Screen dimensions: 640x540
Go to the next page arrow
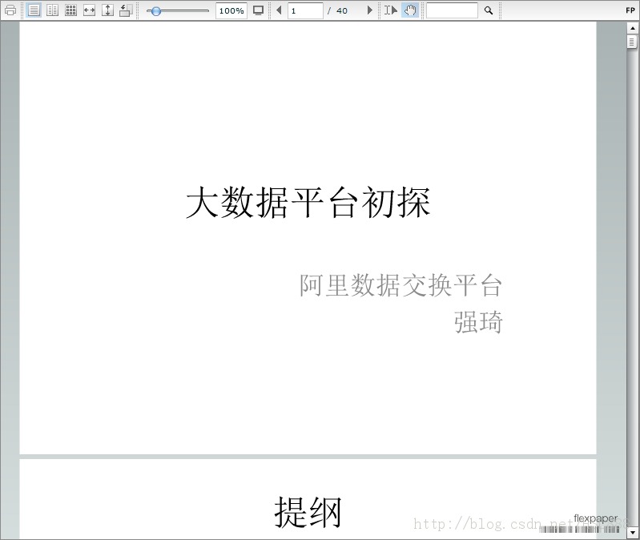(x=370, y=10)
